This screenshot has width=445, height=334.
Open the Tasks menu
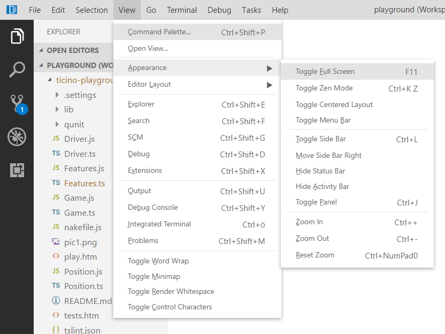click(251, 10)
